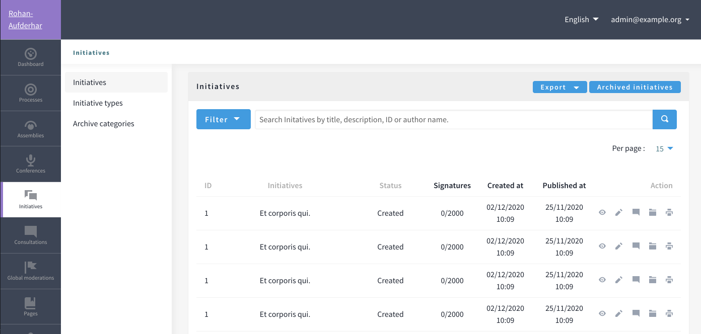
Task: Click the eye preview icon in first row
Action: [x=602, y=213]
